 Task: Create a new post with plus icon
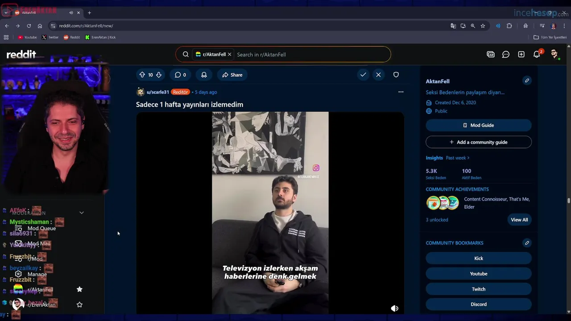click(521, 54)
